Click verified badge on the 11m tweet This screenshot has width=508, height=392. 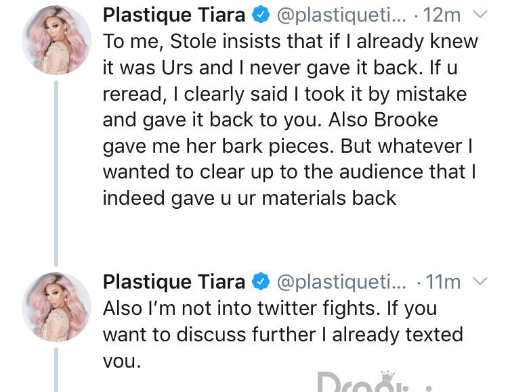[261, 281]
